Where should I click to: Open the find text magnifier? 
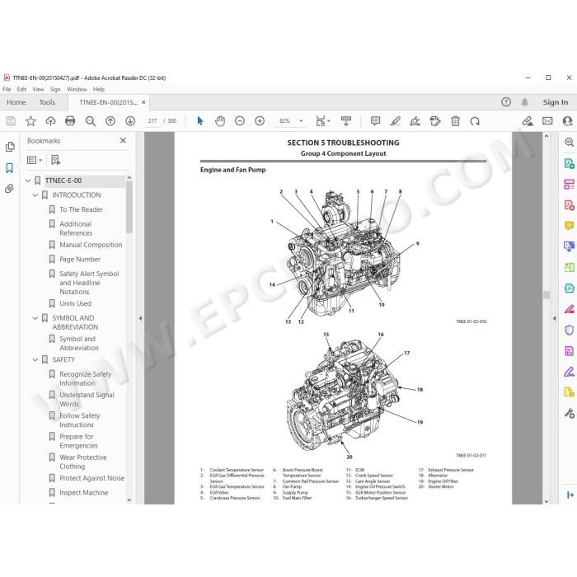[90, 121]
